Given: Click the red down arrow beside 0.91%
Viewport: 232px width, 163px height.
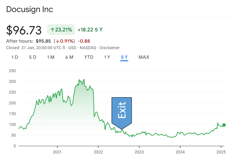Looking at the screenshot, I should [x=57, y=41].
